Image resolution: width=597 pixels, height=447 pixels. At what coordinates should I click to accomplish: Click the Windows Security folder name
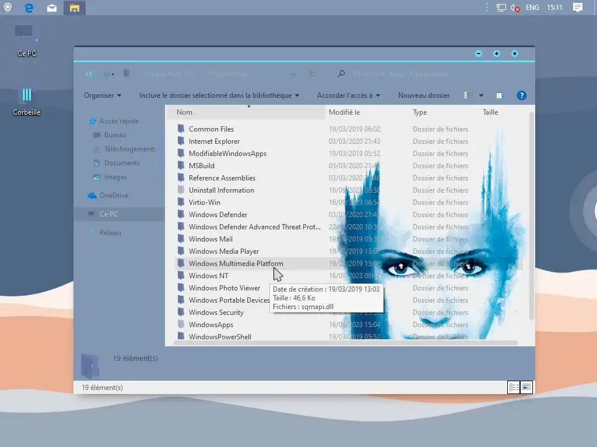click(216, 313)
